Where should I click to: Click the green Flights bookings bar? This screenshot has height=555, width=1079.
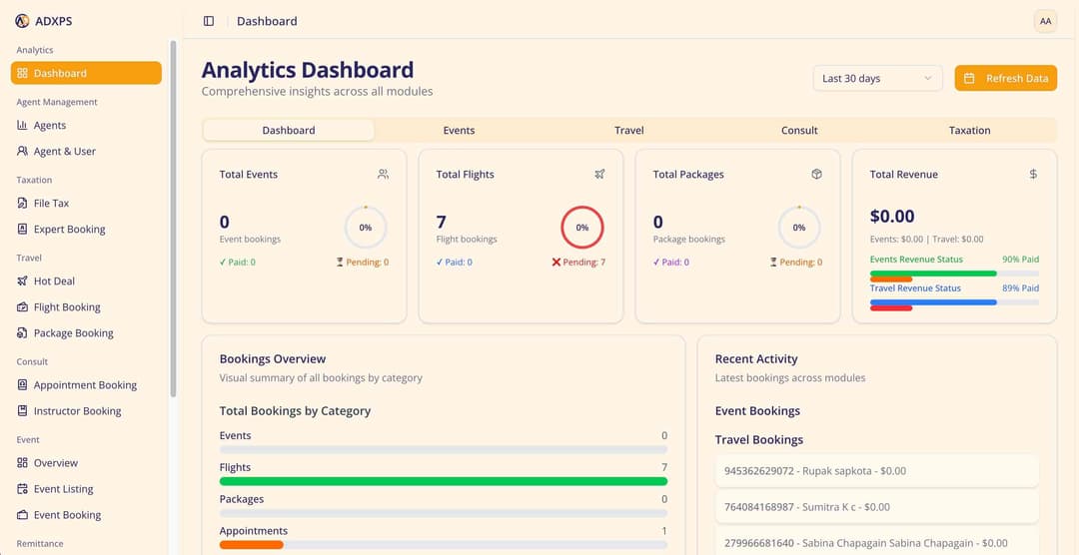click(x=443, y=481)
